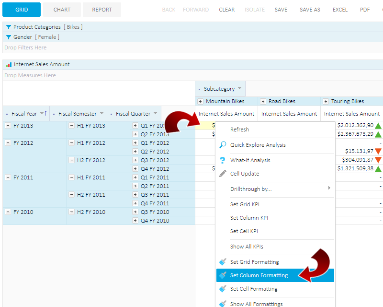Viewport: 383px width, 307px height.
Task: Export via the PDF button
Action: [x=365, y=10]
